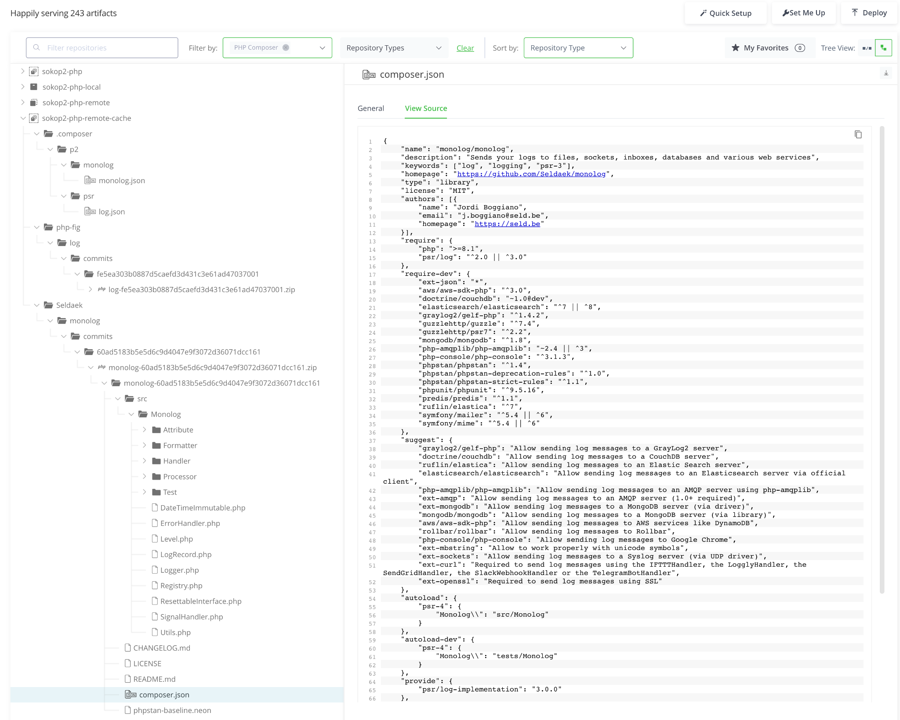Viewport: 900px width, 720px height.
Task: Click the Deploy button
Action: point(869,13)
